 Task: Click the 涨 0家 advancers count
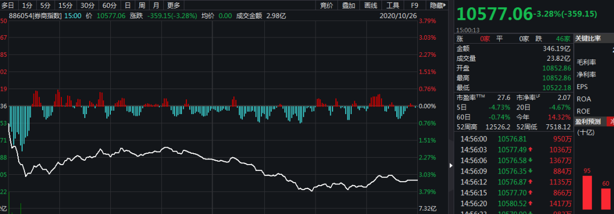[473, 39]
